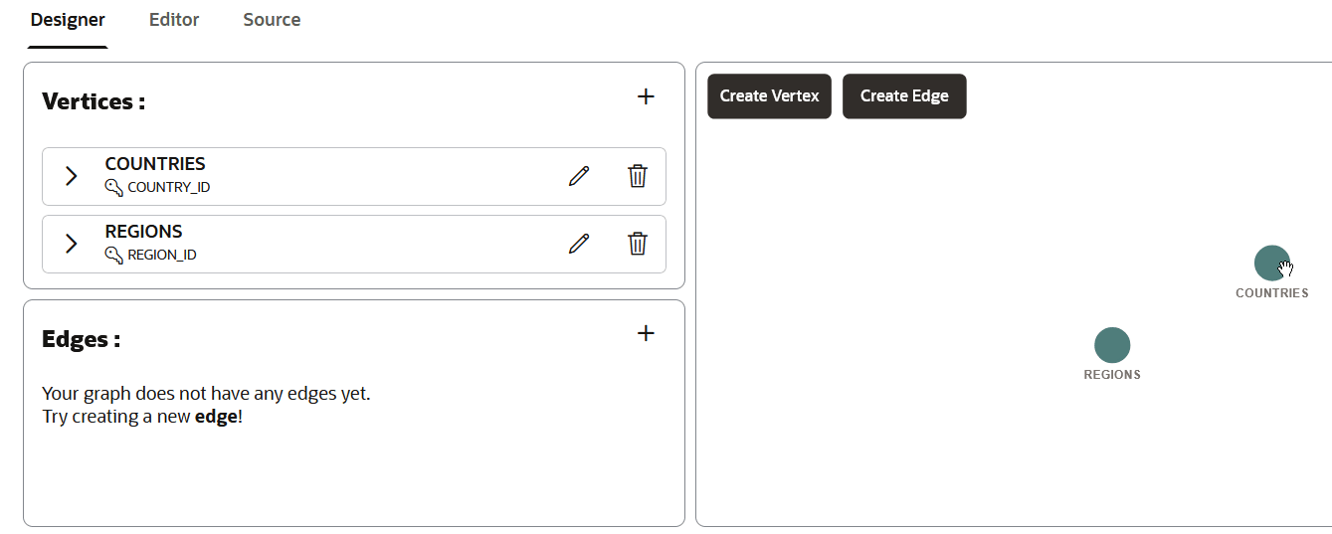Click the COUNTRIES label under graph node
Screen dimensions: 1332x534
coord(1271,293)
